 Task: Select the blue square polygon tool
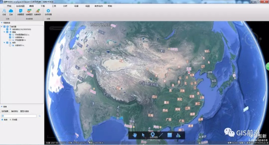(170, 135)
